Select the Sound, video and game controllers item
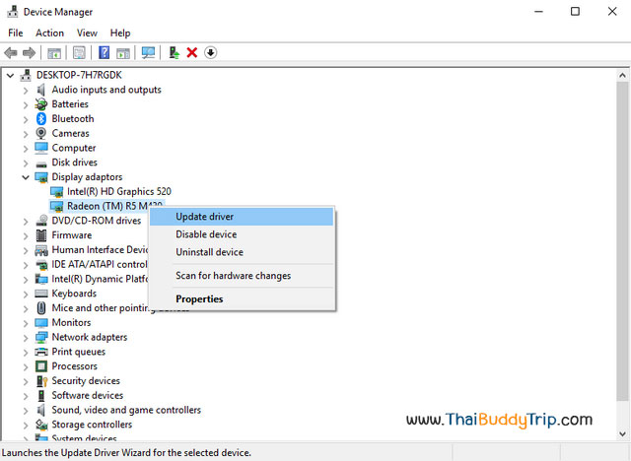This screenshot has height=461, width=631. coord(126,410)
